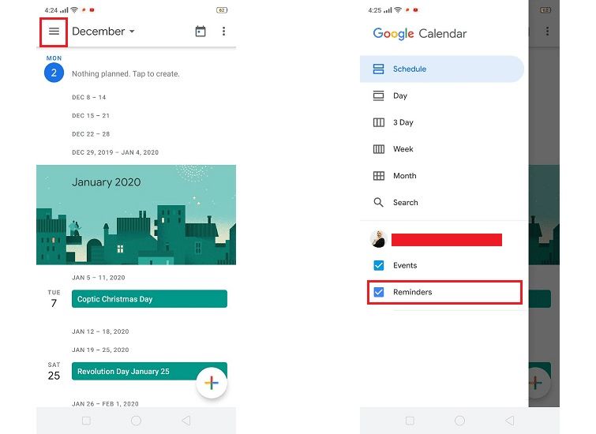This screenshot has height=434, width=596.
Task: Tap dimmed plus button behind drawer
Action: 539,383
